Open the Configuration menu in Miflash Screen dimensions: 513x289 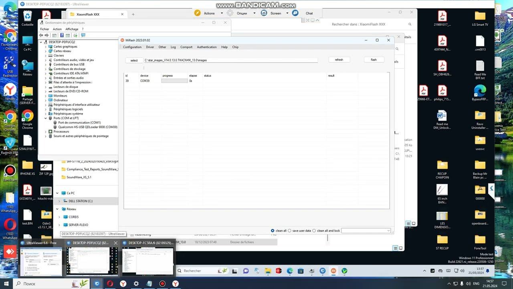pos(132,47)
